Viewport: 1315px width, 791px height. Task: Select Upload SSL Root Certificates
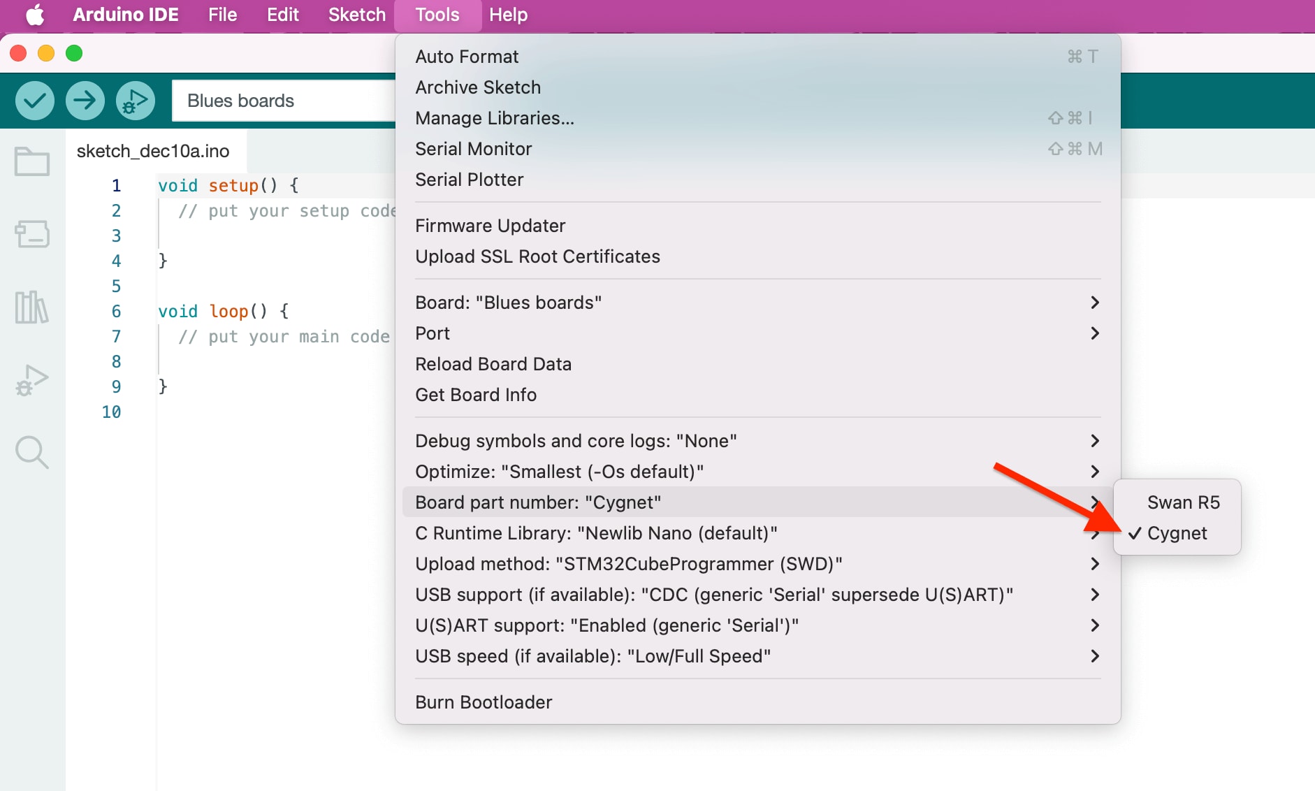tap(758, 256)
